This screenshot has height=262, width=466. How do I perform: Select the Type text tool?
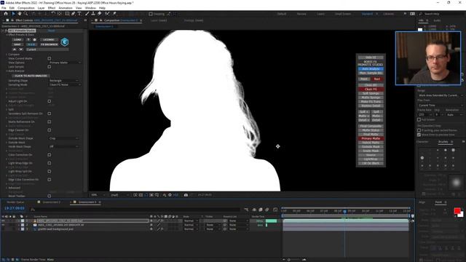coord(79,14)
